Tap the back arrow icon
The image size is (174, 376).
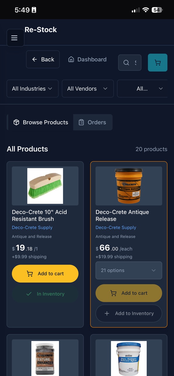[x=34, y=59]
